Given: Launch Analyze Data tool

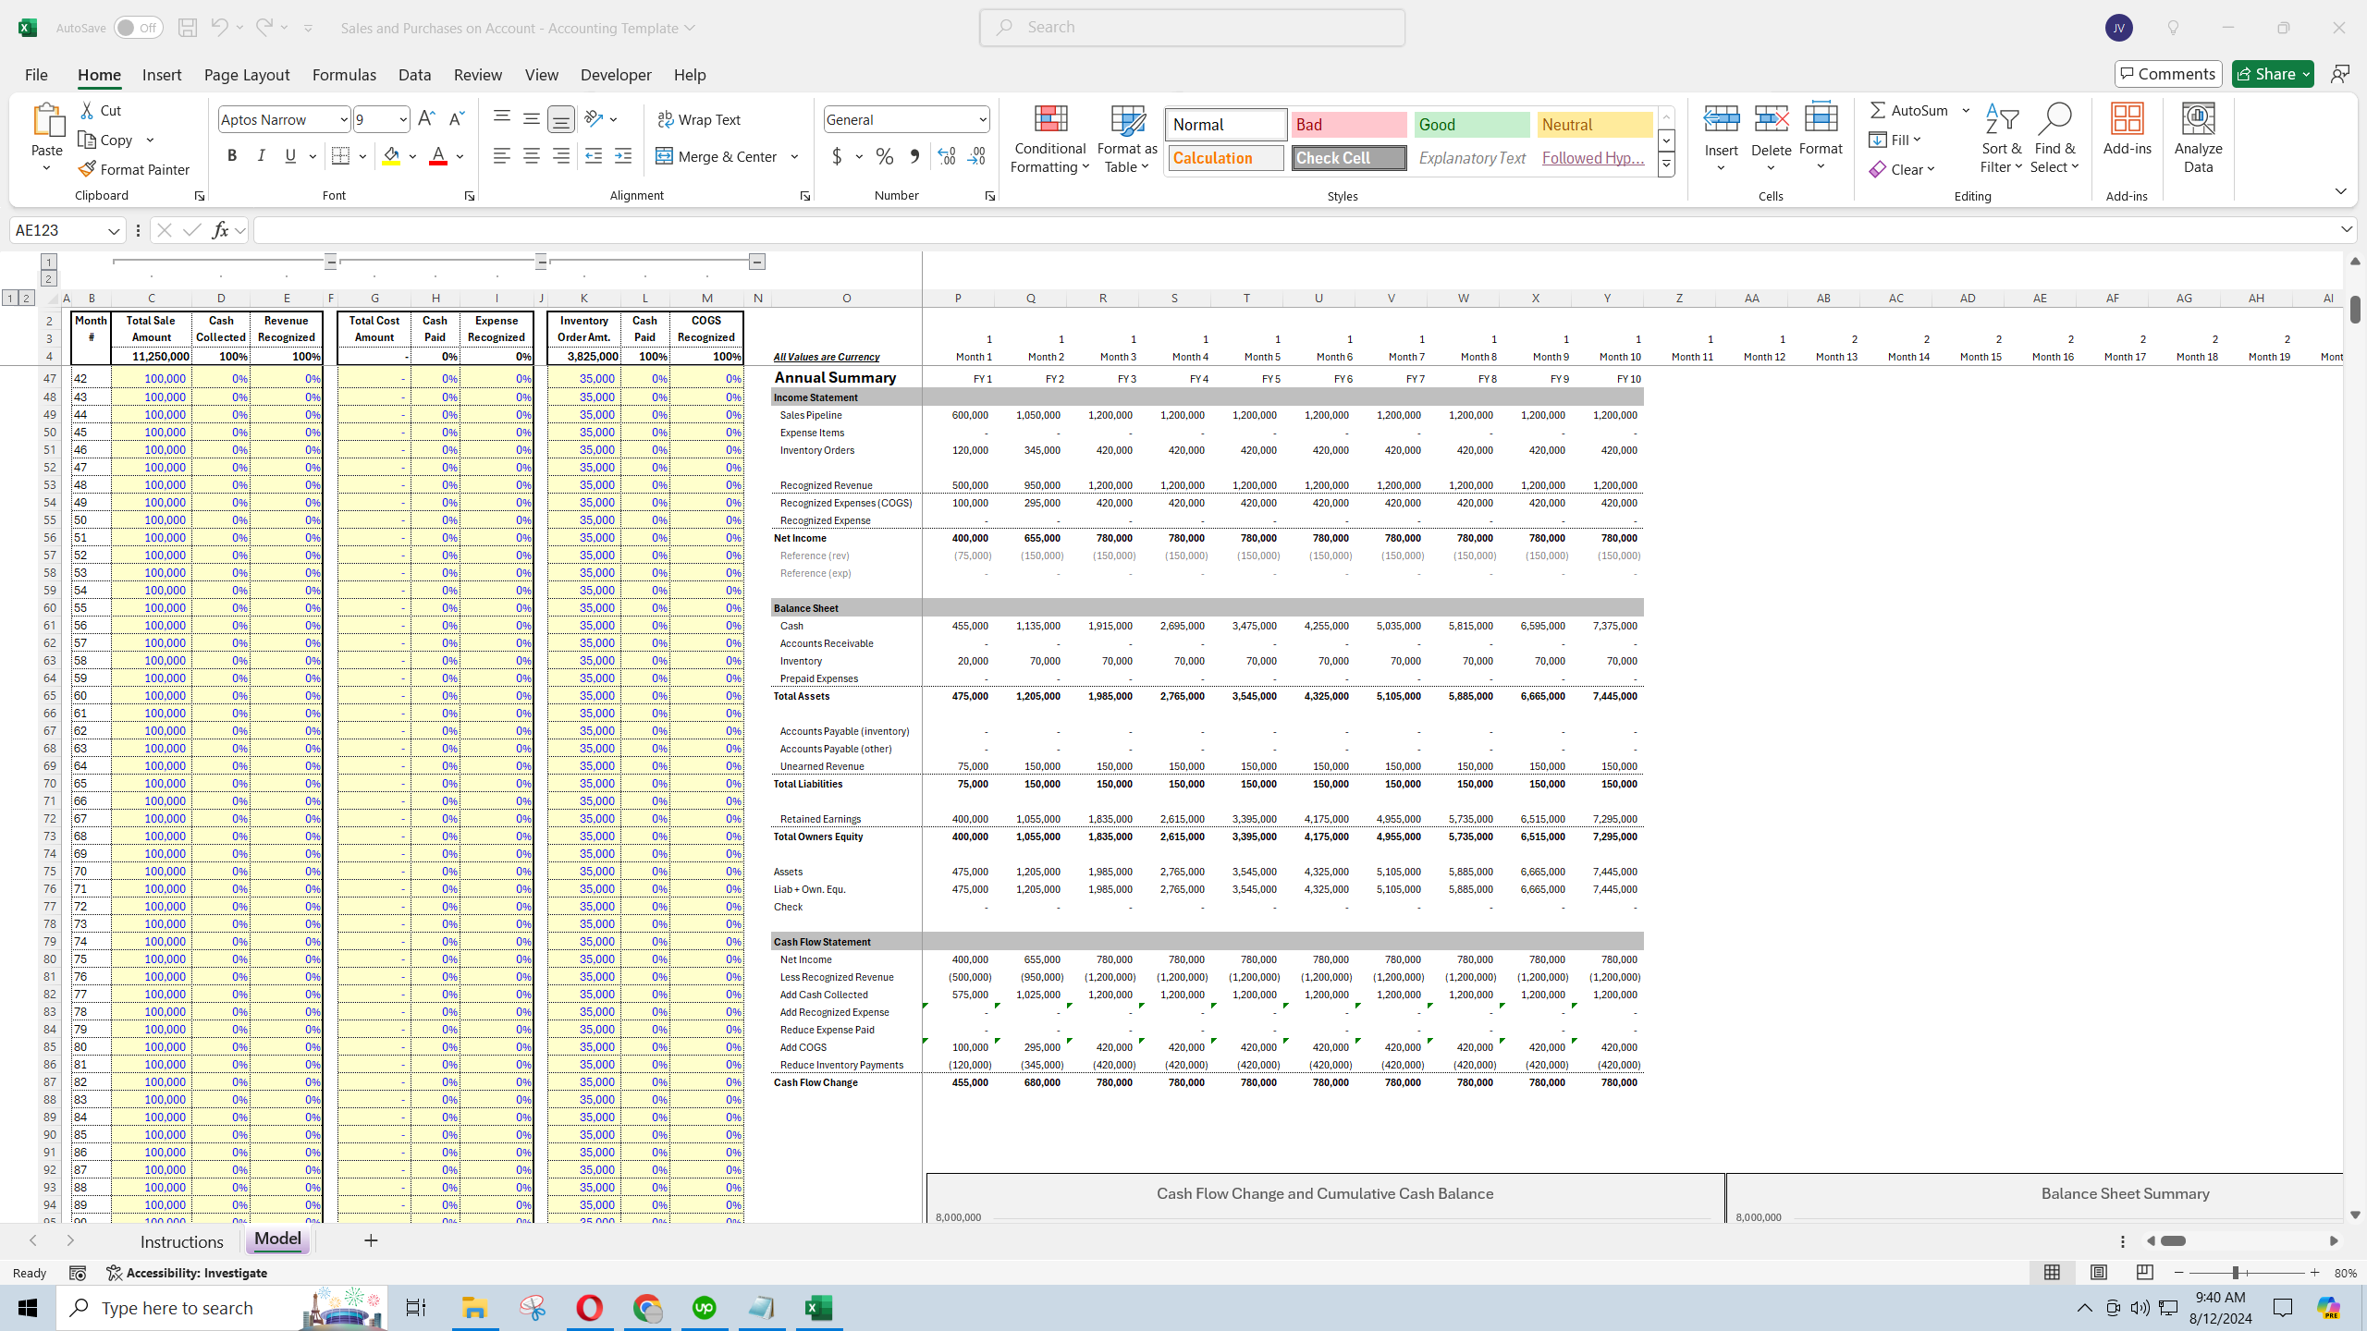Looking at the screenshot, I should click(2199, 139).
